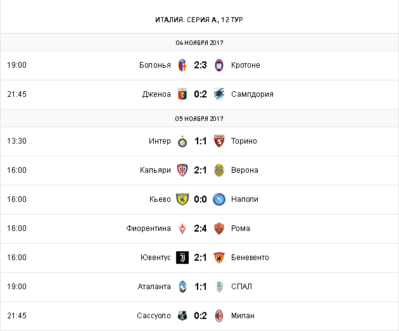Click the Кальяри team name
399x331 pixels.
point(155,170)
